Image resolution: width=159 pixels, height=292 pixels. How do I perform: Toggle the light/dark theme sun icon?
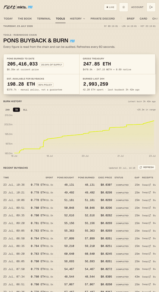click(123, 7)
